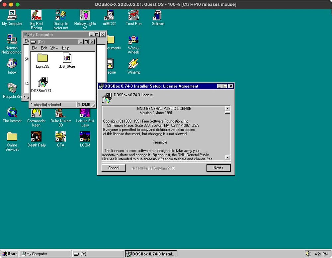Select the LOOM game icon

85,136
